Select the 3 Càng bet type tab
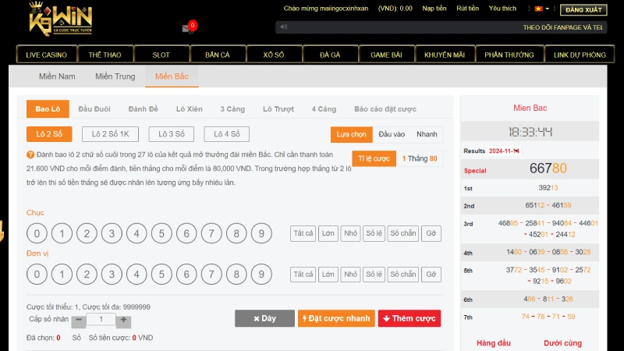The height and width of the screenshot is (351, 624). coord(232,109)
